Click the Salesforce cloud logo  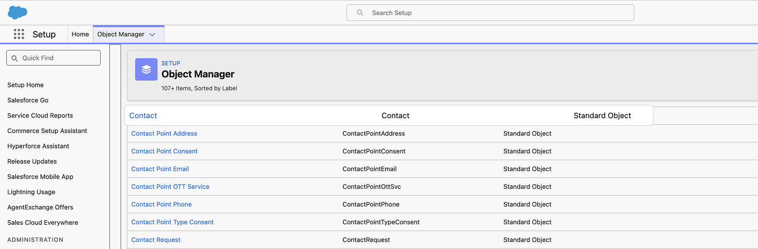coord(18,13)
